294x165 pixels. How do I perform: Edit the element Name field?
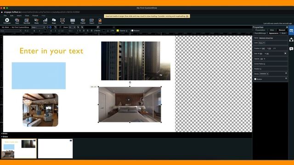point(266,38)
